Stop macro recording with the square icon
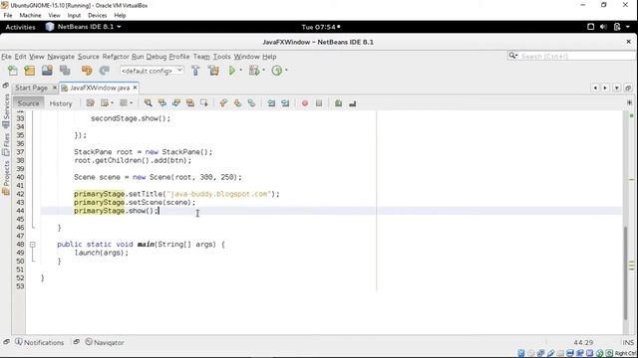 [319, 103]
